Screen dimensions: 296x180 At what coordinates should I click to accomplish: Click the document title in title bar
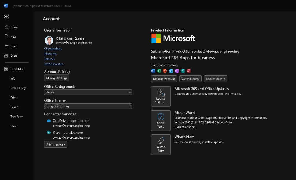(36, 6)
